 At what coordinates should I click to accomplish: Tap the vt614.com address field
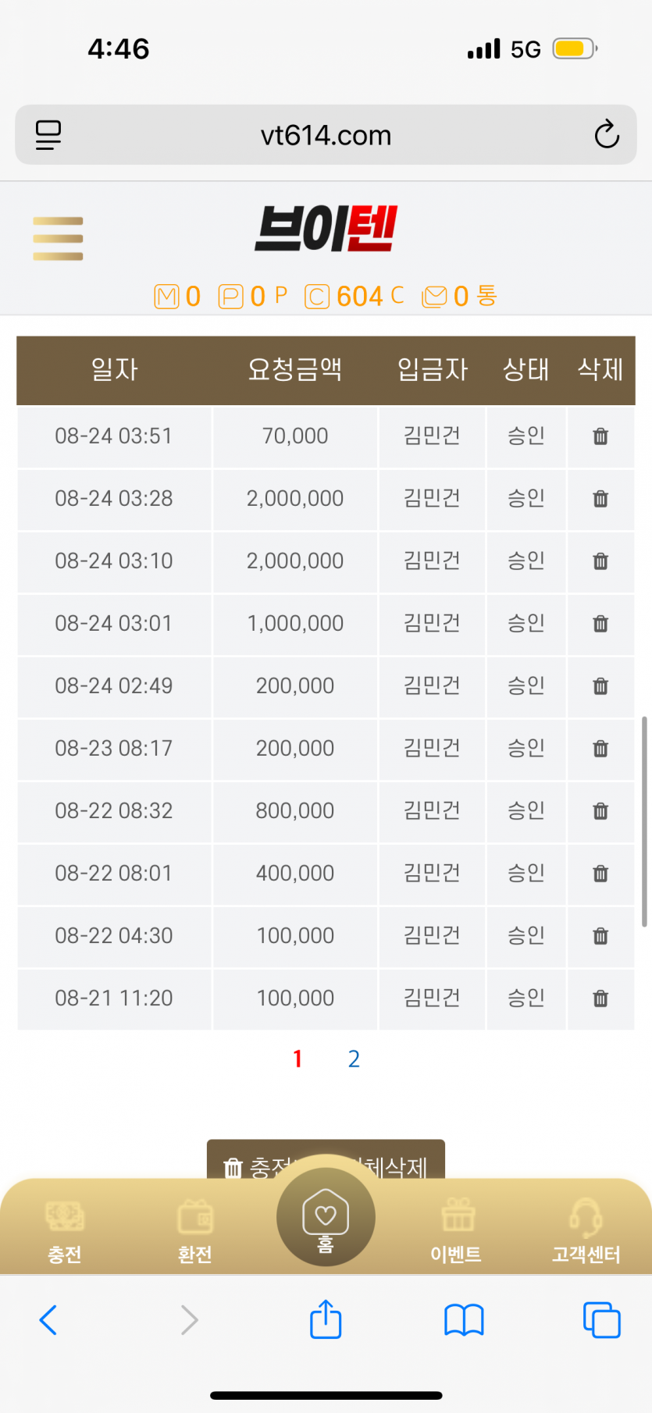coord(326,135)
